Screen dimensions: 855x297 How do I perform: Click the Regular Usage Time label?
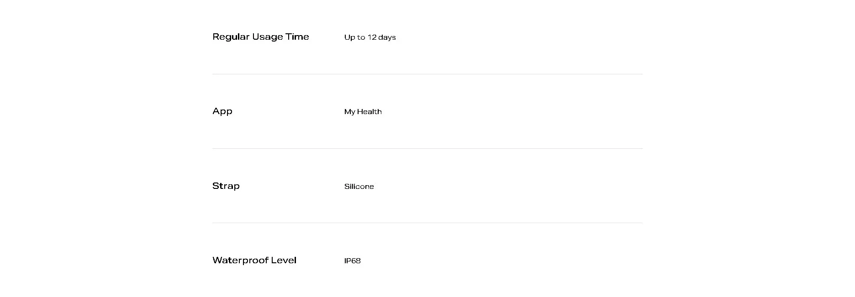(x=261, y=37)
